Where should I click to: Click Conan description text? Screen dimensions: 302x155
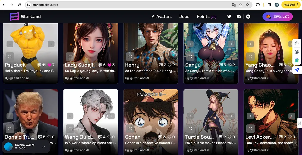(150, 143)
